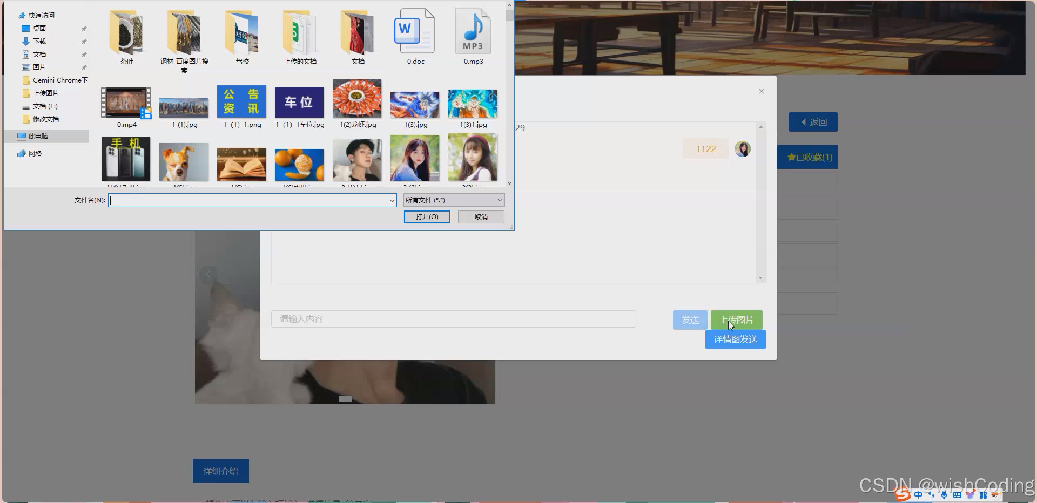Click the 请输入内容 message input field
The image size is (1037, 503).
(454, 318)
